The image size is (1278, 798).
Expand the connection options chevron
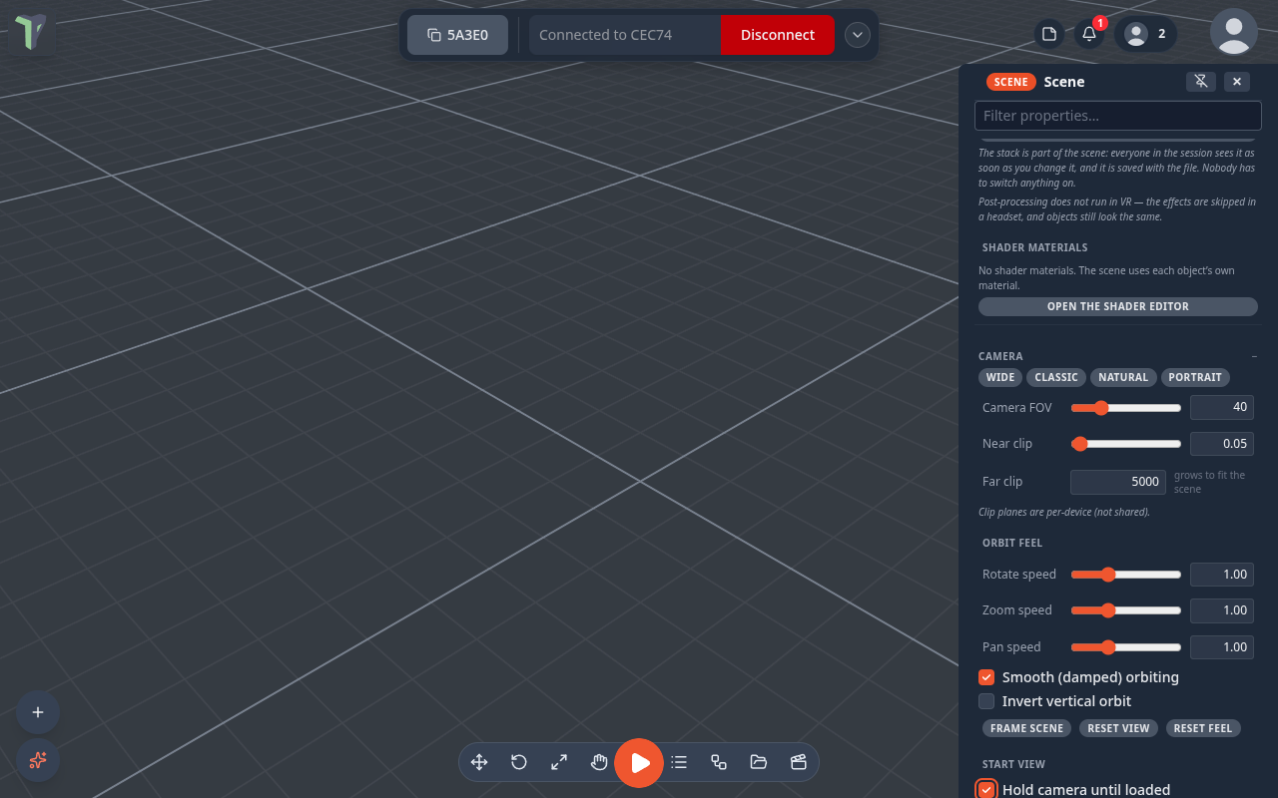pyautogui.click(x=858, y=35)
